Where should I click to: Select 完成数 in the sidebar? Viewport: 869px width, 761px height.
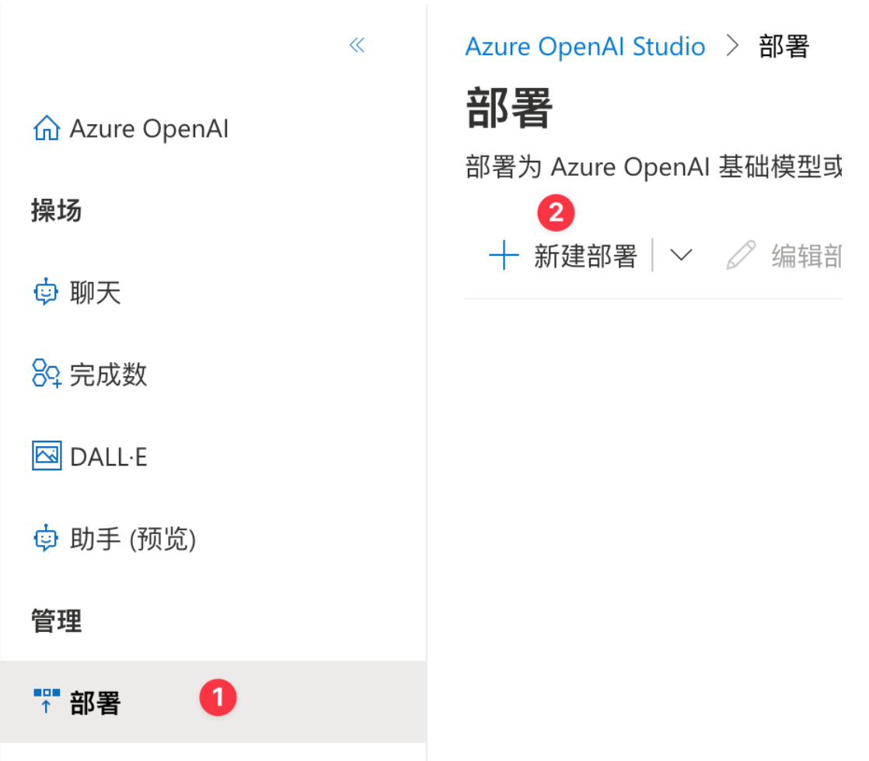coord(108,375)
